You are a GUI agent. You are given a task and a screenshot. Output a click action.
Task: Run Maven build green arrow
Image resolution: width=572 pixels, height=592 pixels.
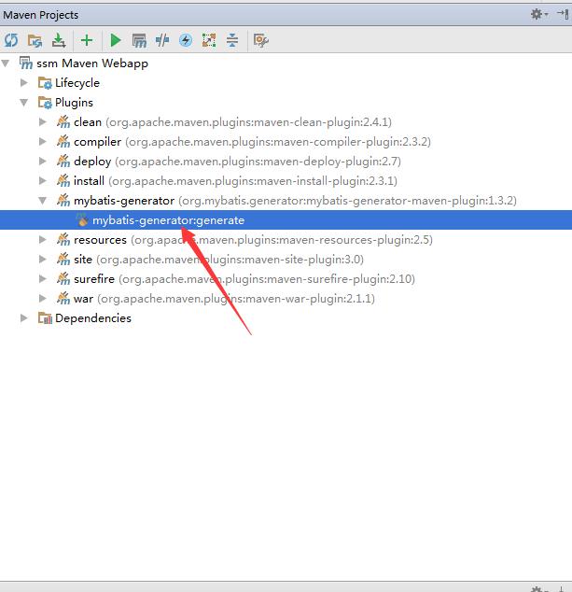coord(115,40)
